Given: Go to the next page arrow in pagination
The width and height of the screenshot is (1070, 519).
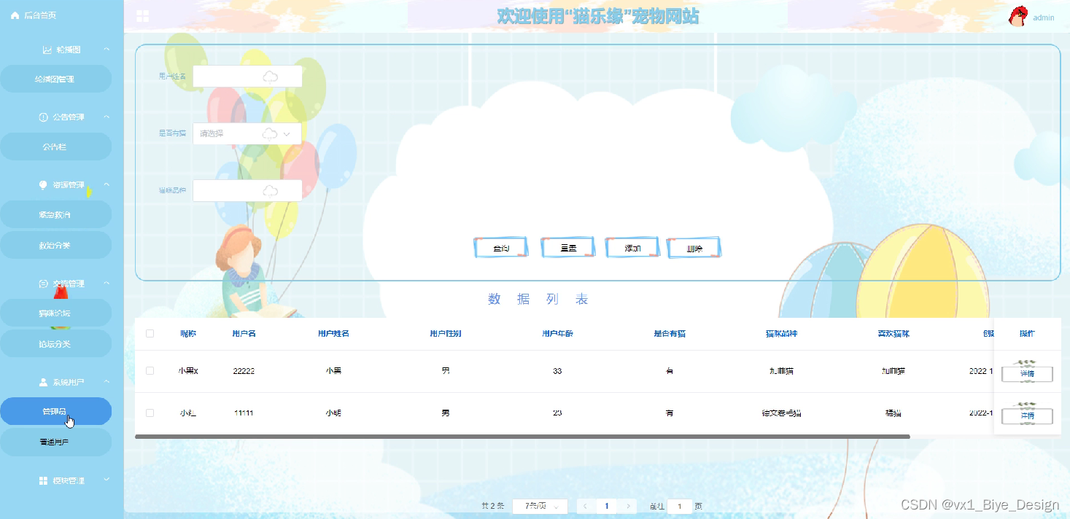Looking at the screenshot, I should click(x=627, y=506).
